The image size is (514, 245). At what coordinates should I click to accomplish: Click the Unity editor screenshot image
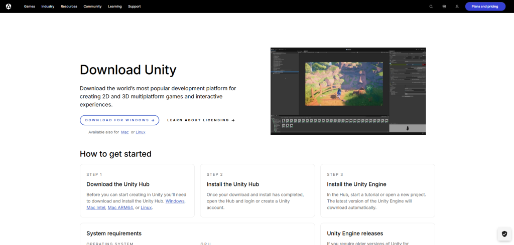[348, 91]
